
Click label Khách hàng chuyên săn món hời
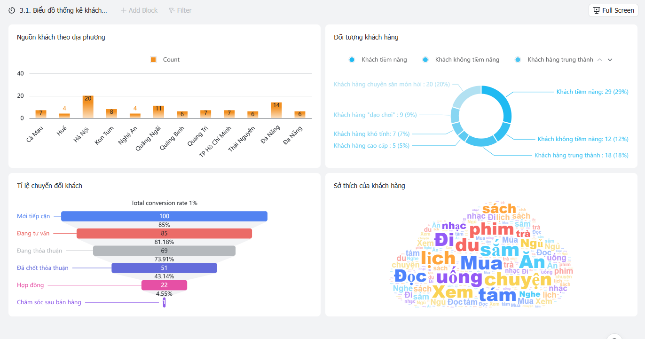click(x=392, y=84)
